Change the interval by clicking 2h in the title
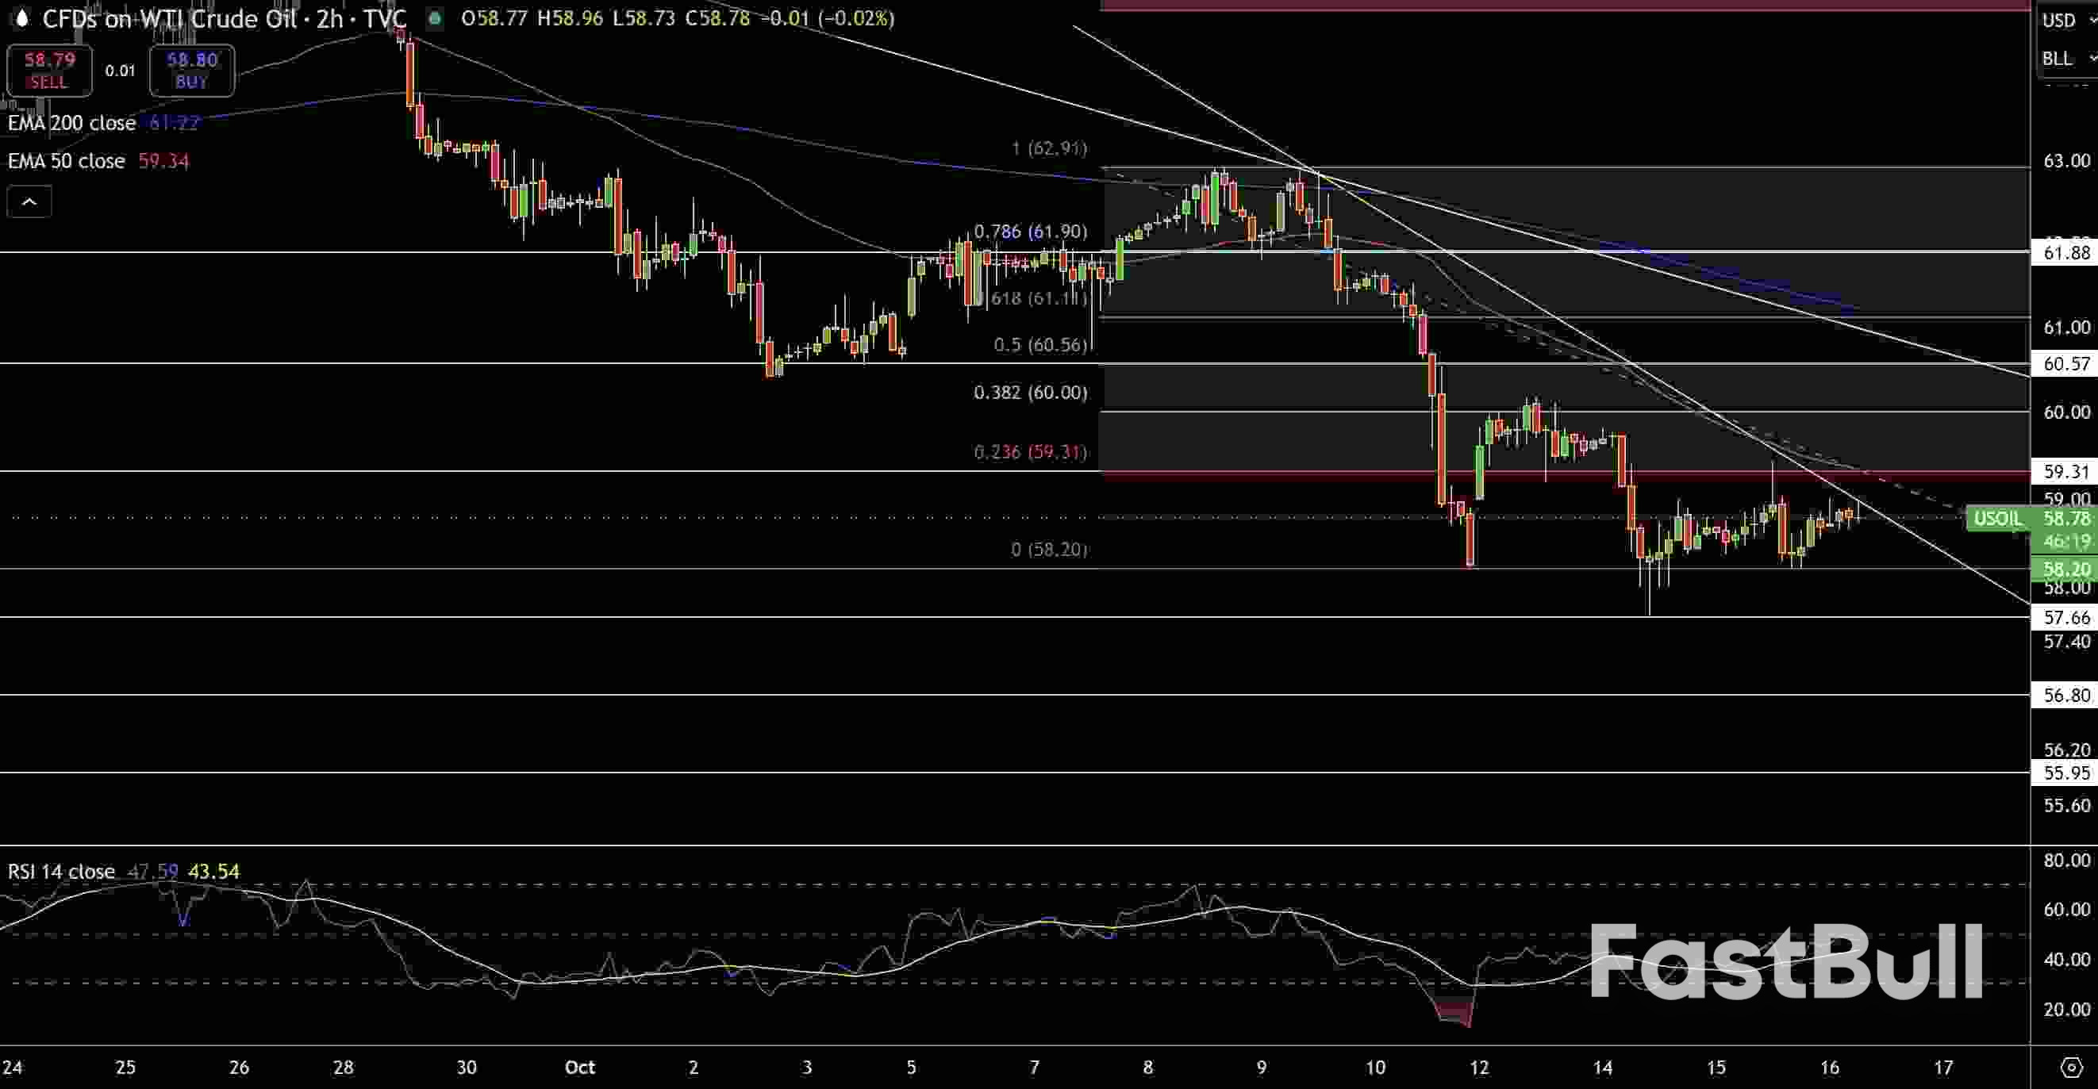Viewport: 2098px width, 1089px height. [329, 20]
